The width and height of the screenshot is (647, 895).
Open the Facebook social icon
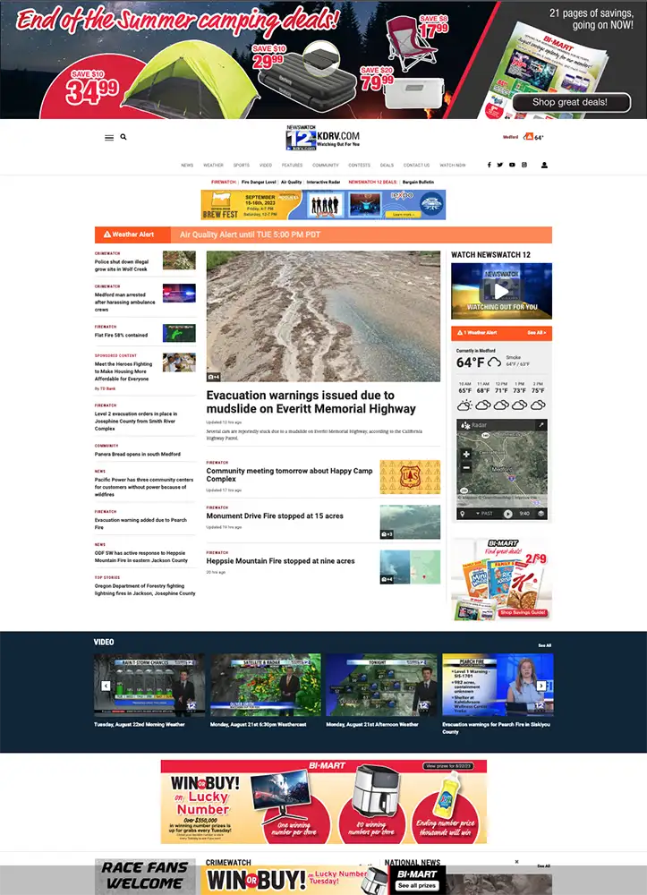tap(489, 165)
